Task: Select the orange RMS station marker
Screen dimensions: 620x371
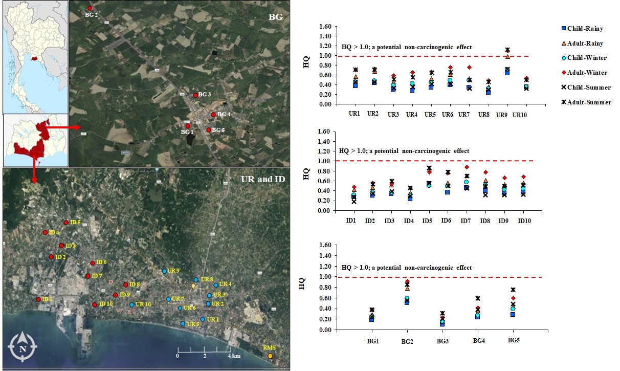Action: pos(270,356)
